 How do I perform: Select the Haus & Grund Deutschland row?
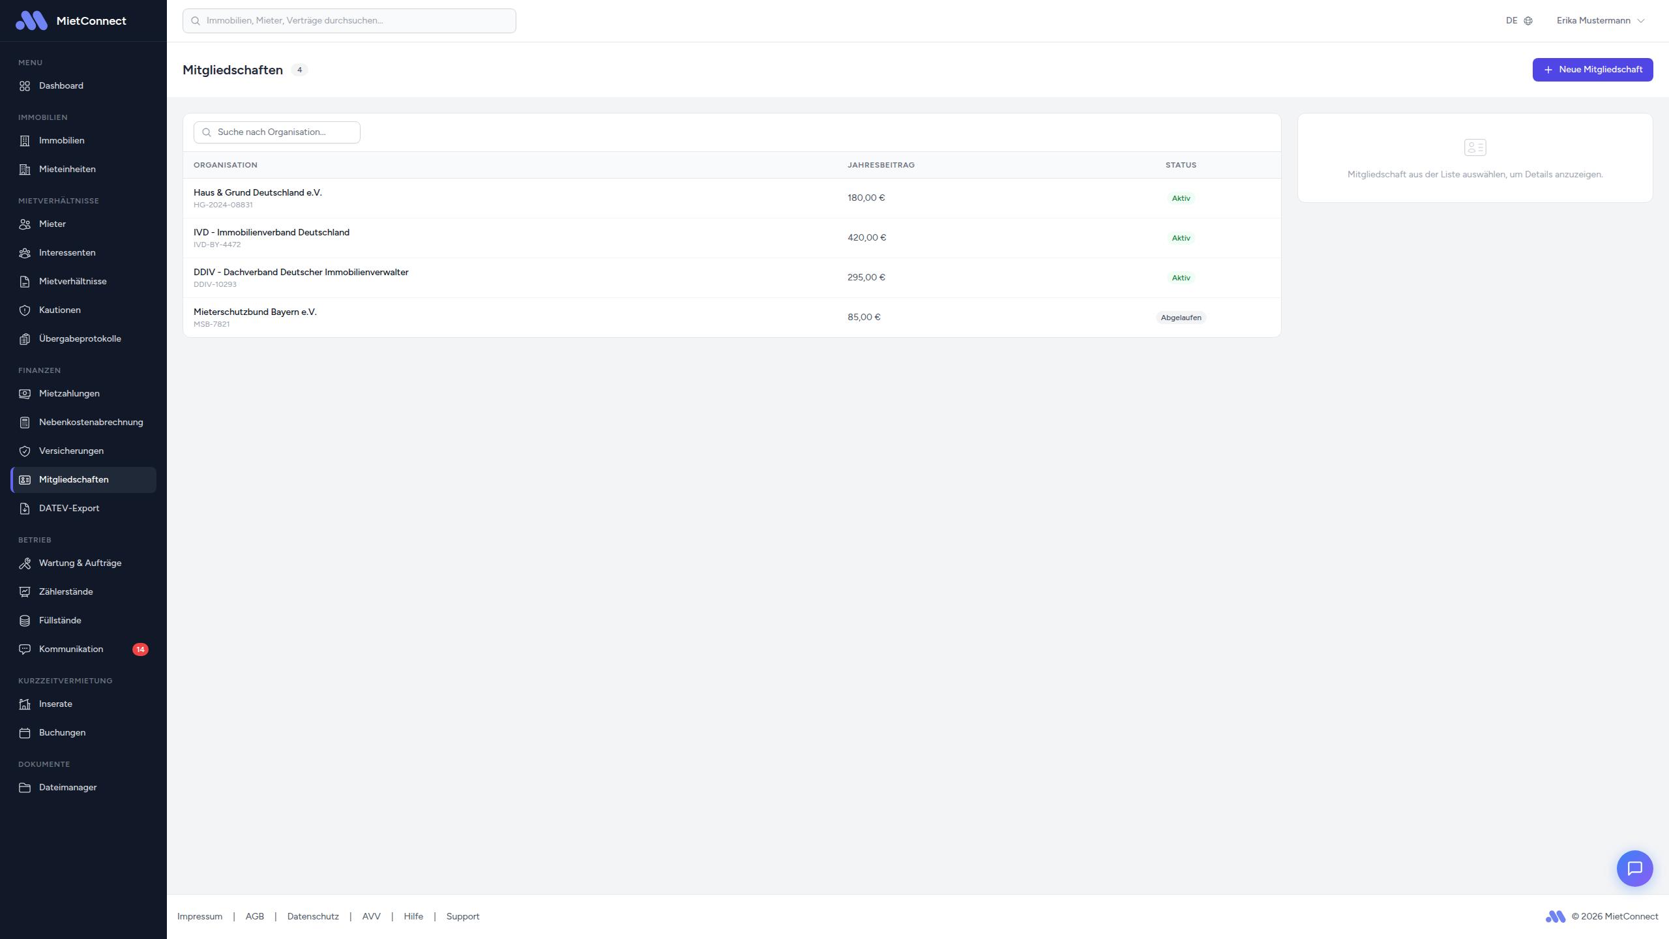[x=258, y=198]
